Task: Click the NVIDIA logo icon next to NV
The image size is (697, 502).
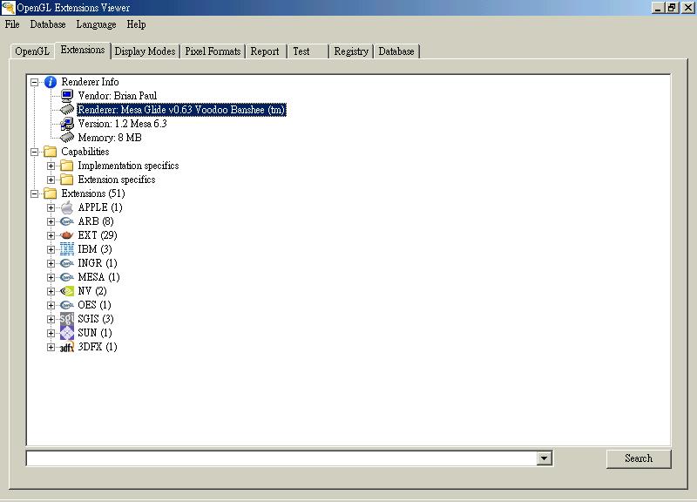Action: tap(67, 291)
